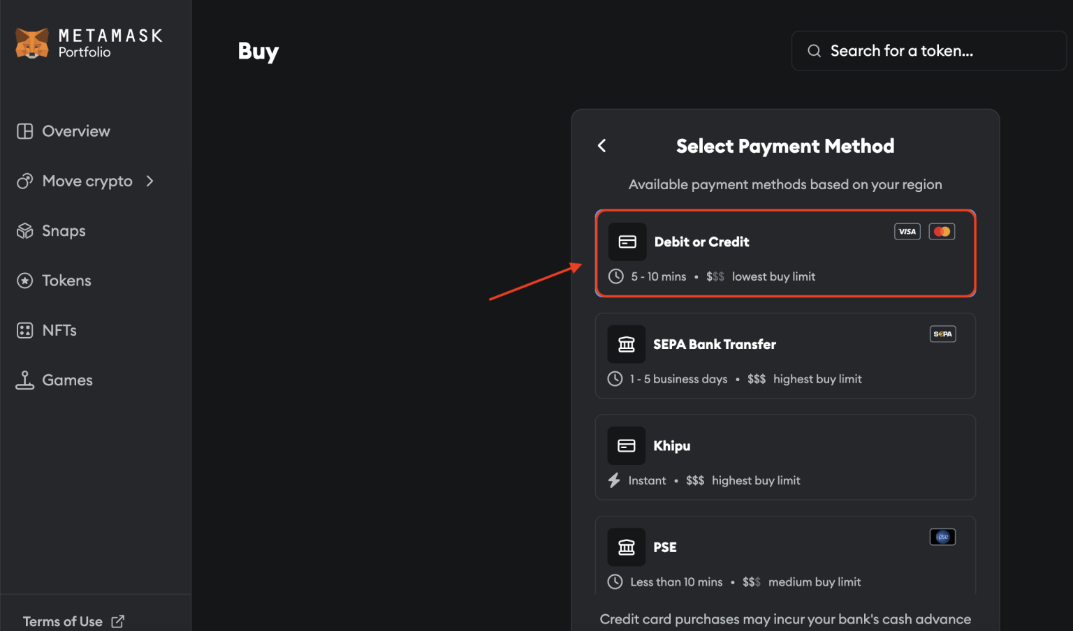Click the 'lowest buy limit' text
The width and height of the screenshot is (1073, 631).
click(x=773, y=276)
